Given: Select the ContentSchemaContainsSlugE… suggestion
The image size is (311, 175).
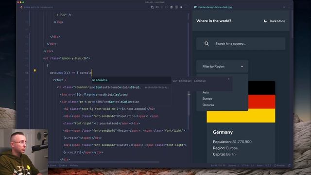Looking at the screenshot, I should pos(131,87).
